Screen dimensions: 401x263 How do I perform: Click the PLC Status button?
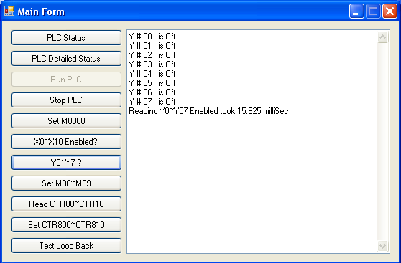click(x=66, y=38)
